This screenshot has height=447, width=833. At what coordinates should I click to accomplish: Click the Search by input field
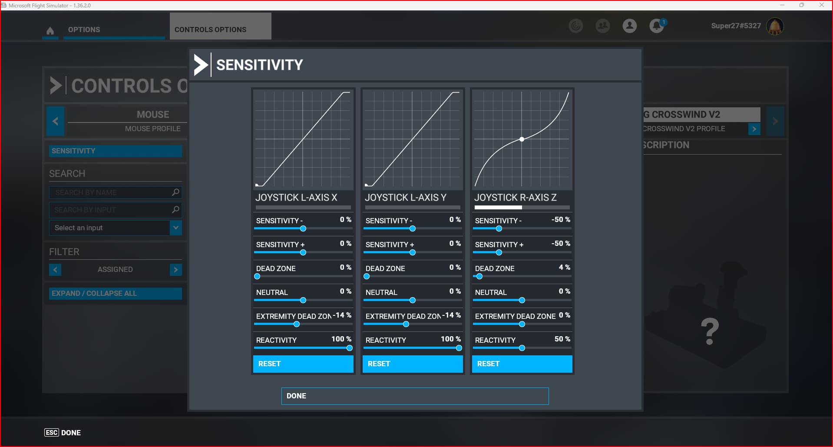click(x=116, y=210)
